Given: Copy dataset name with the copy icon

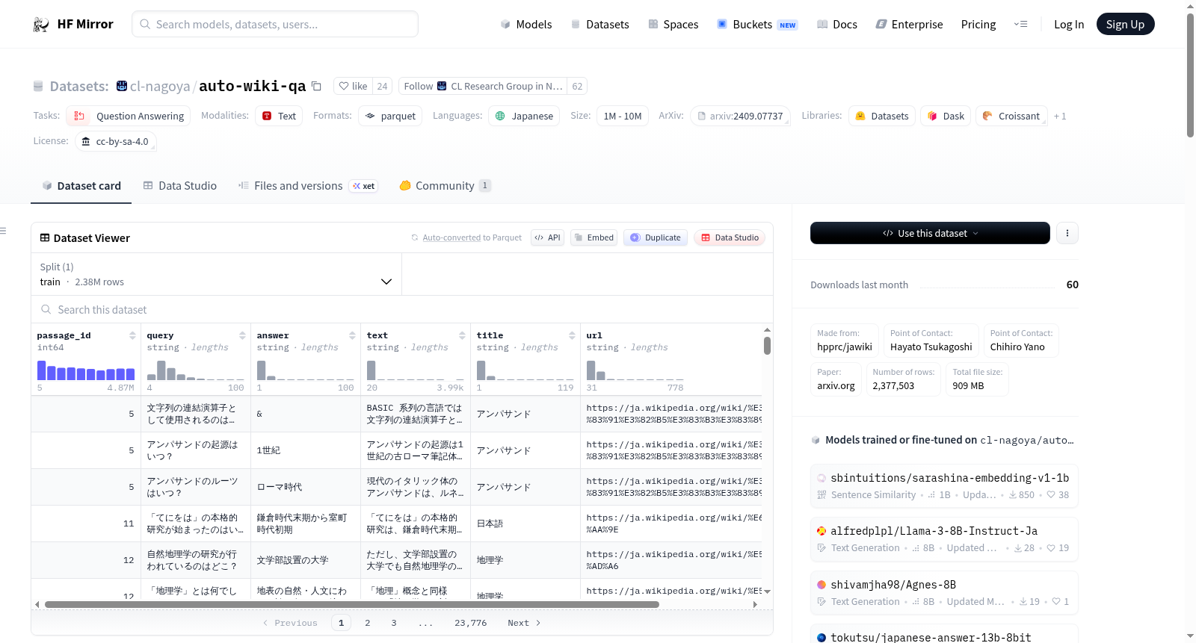Looking at the screenshot, I should click(x=316, y=86).
